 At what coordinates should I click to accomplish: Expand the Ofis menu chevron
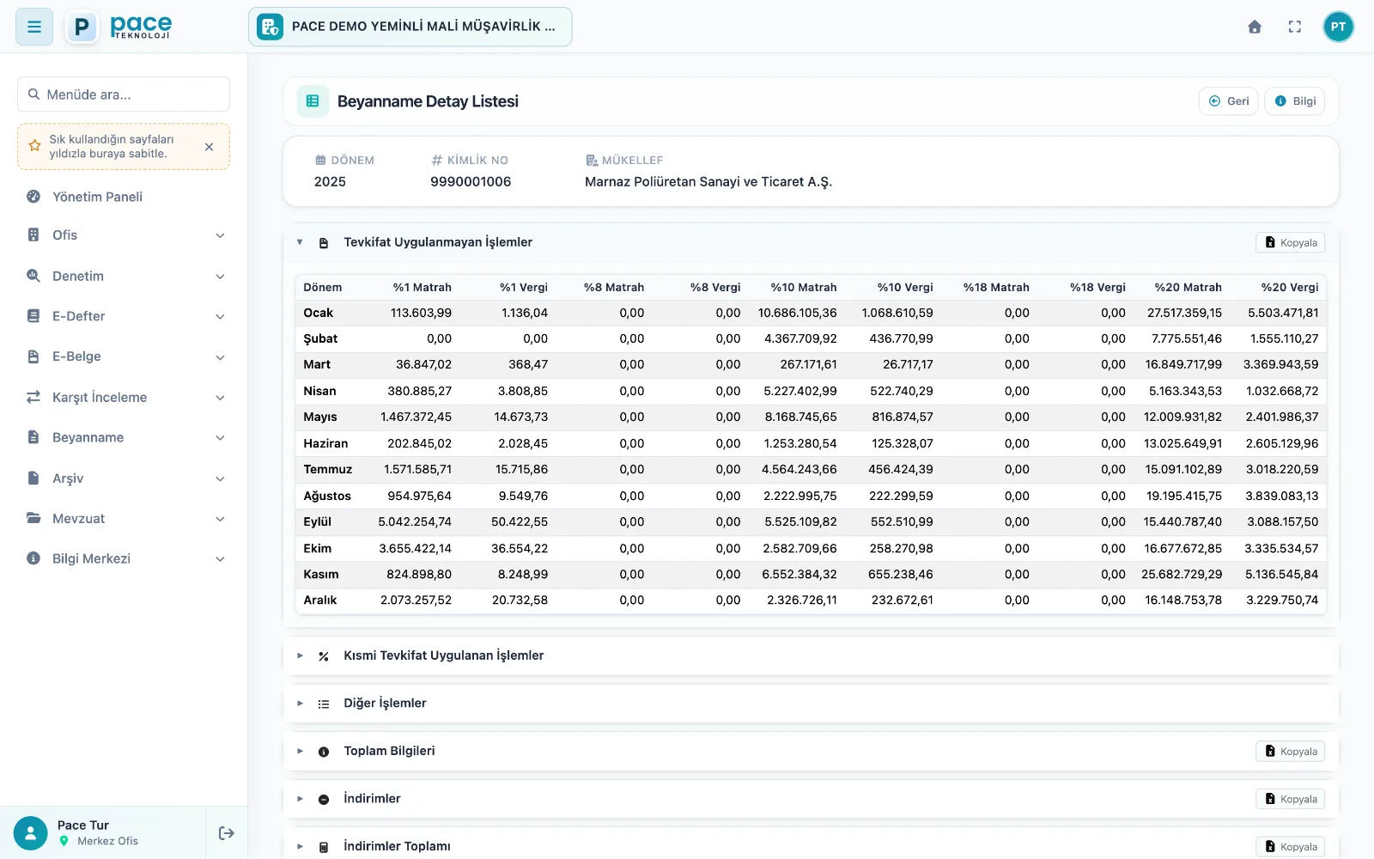click(x=220, y=235)
